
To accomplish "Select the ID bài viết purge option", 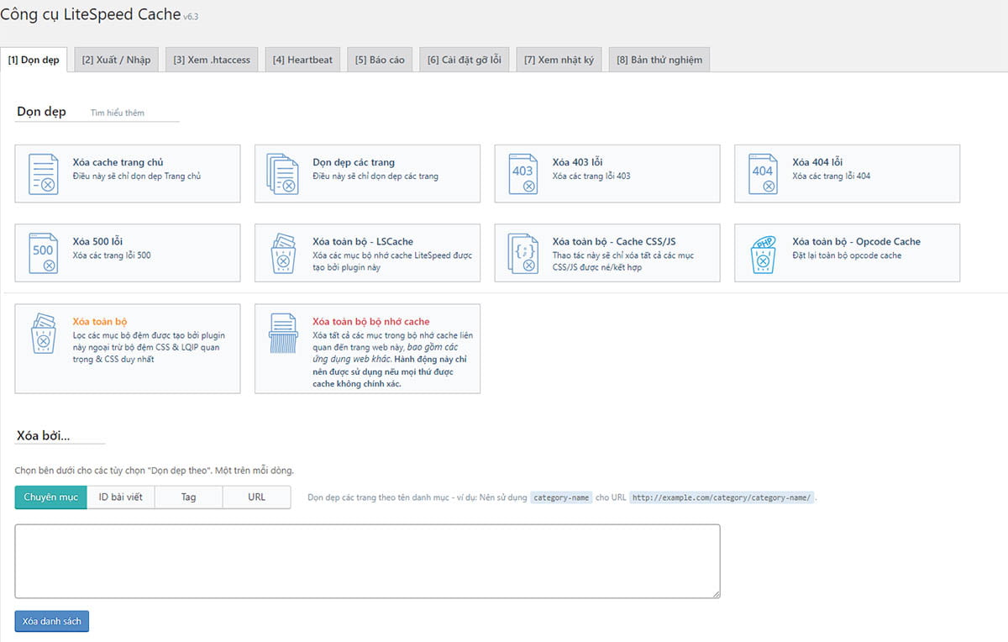I will tap(120, 497).
